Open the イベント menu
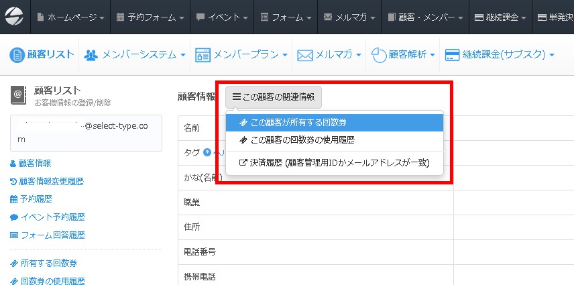 pyautogui.click(x=222, y=17)
